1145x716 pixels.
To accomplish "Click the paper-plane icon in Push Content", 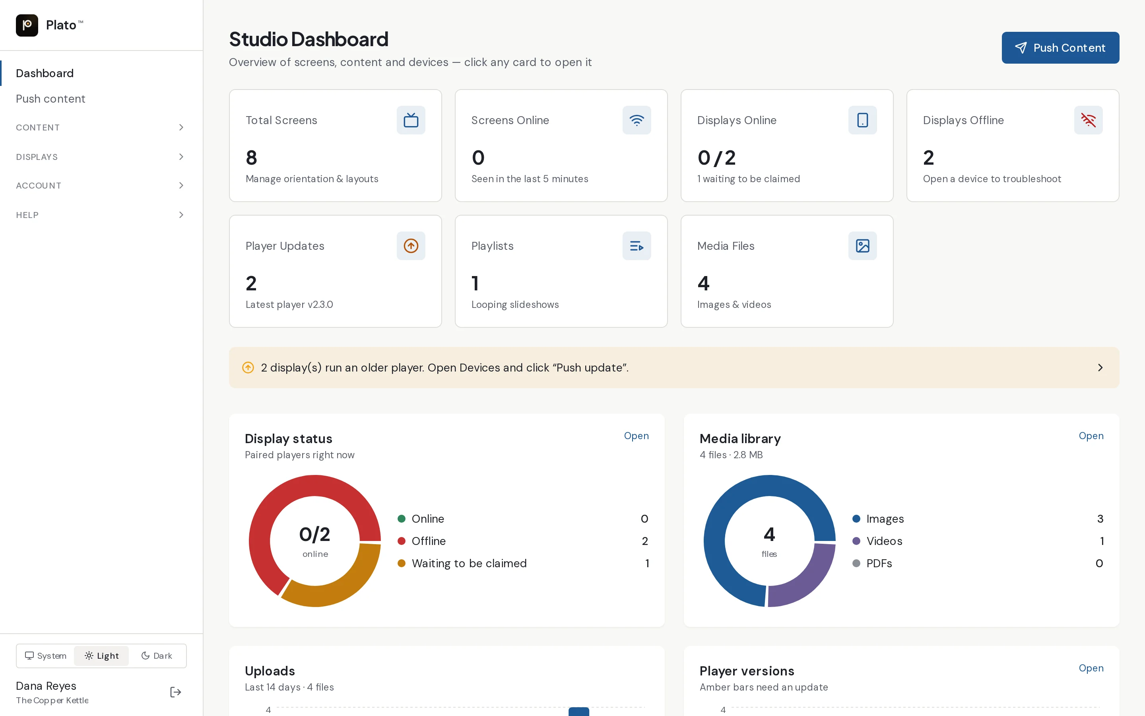I will [1021, 48].
